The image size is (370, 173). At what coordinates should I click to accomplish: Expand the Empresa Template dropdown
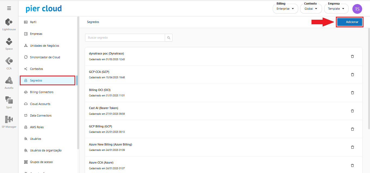336,9
